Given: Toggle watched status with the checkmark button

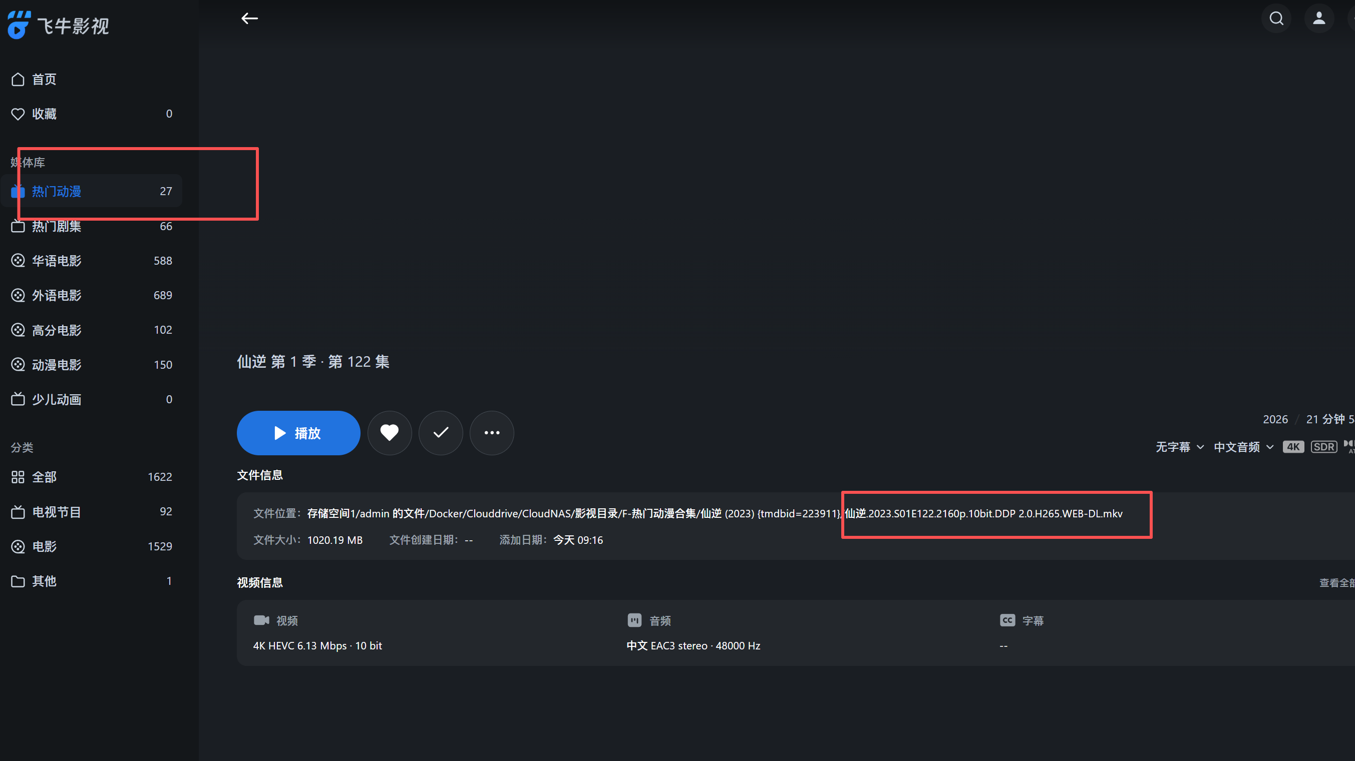Looking at the screenshot, I should click(440, 432).
